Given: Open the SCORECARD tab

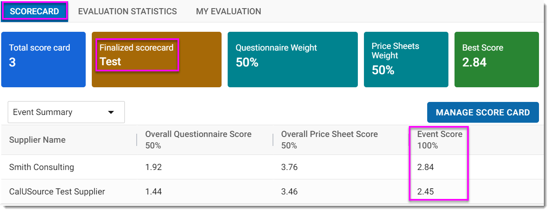Looking at the screenshot, I should [x=35, y=11].
